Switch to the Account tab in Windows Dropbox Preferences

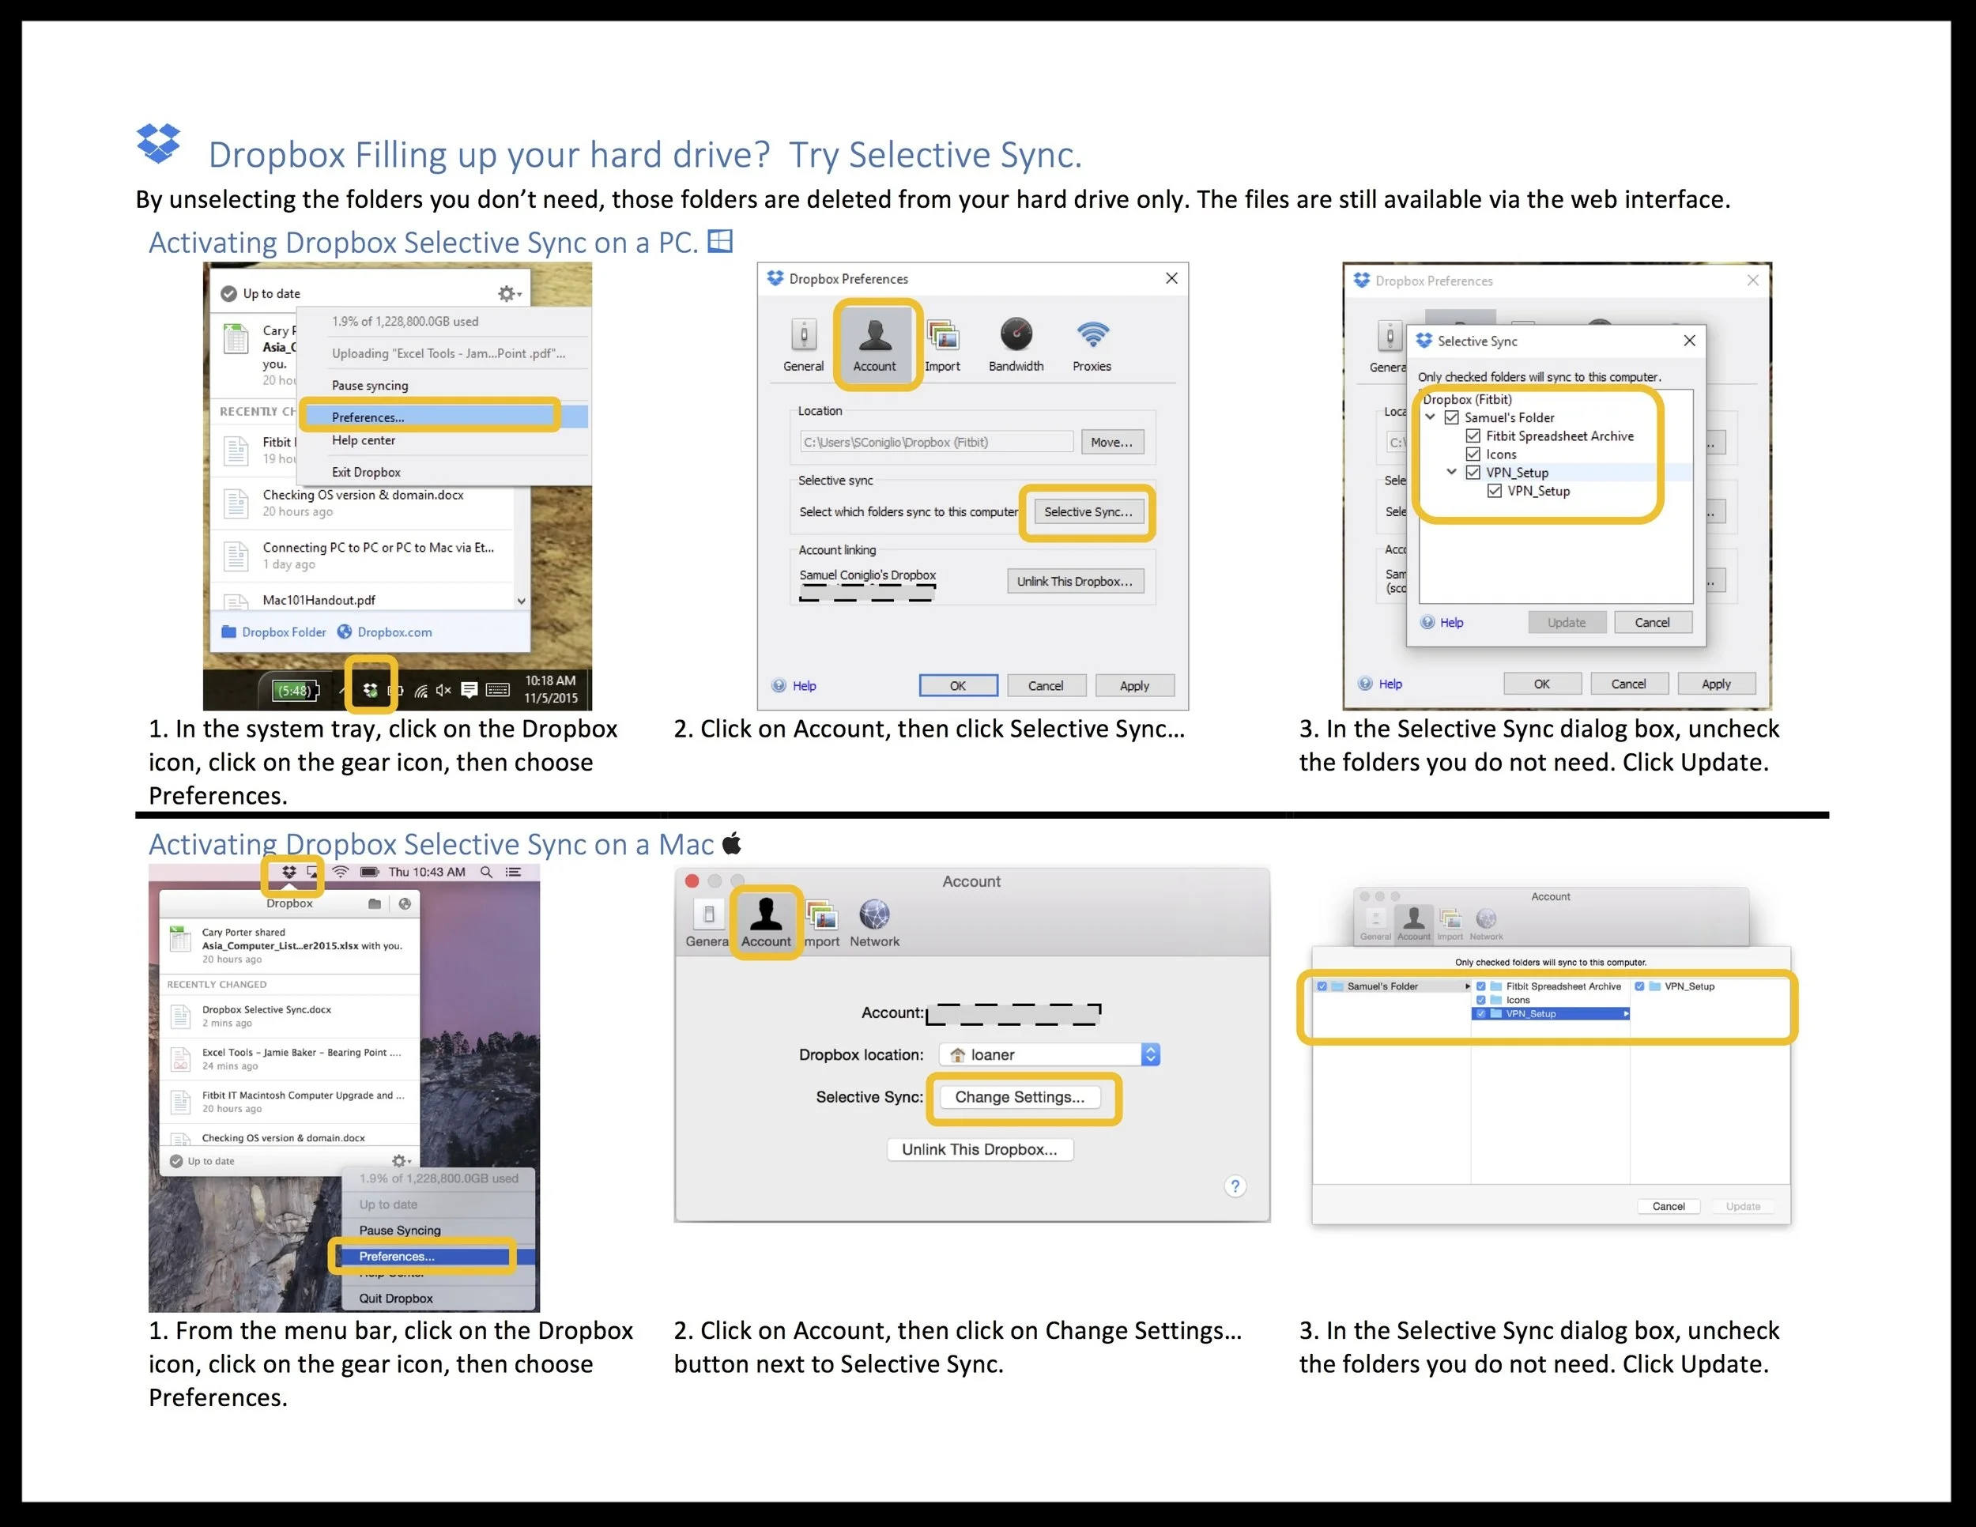pyautogui.click(x=875, y=345)
